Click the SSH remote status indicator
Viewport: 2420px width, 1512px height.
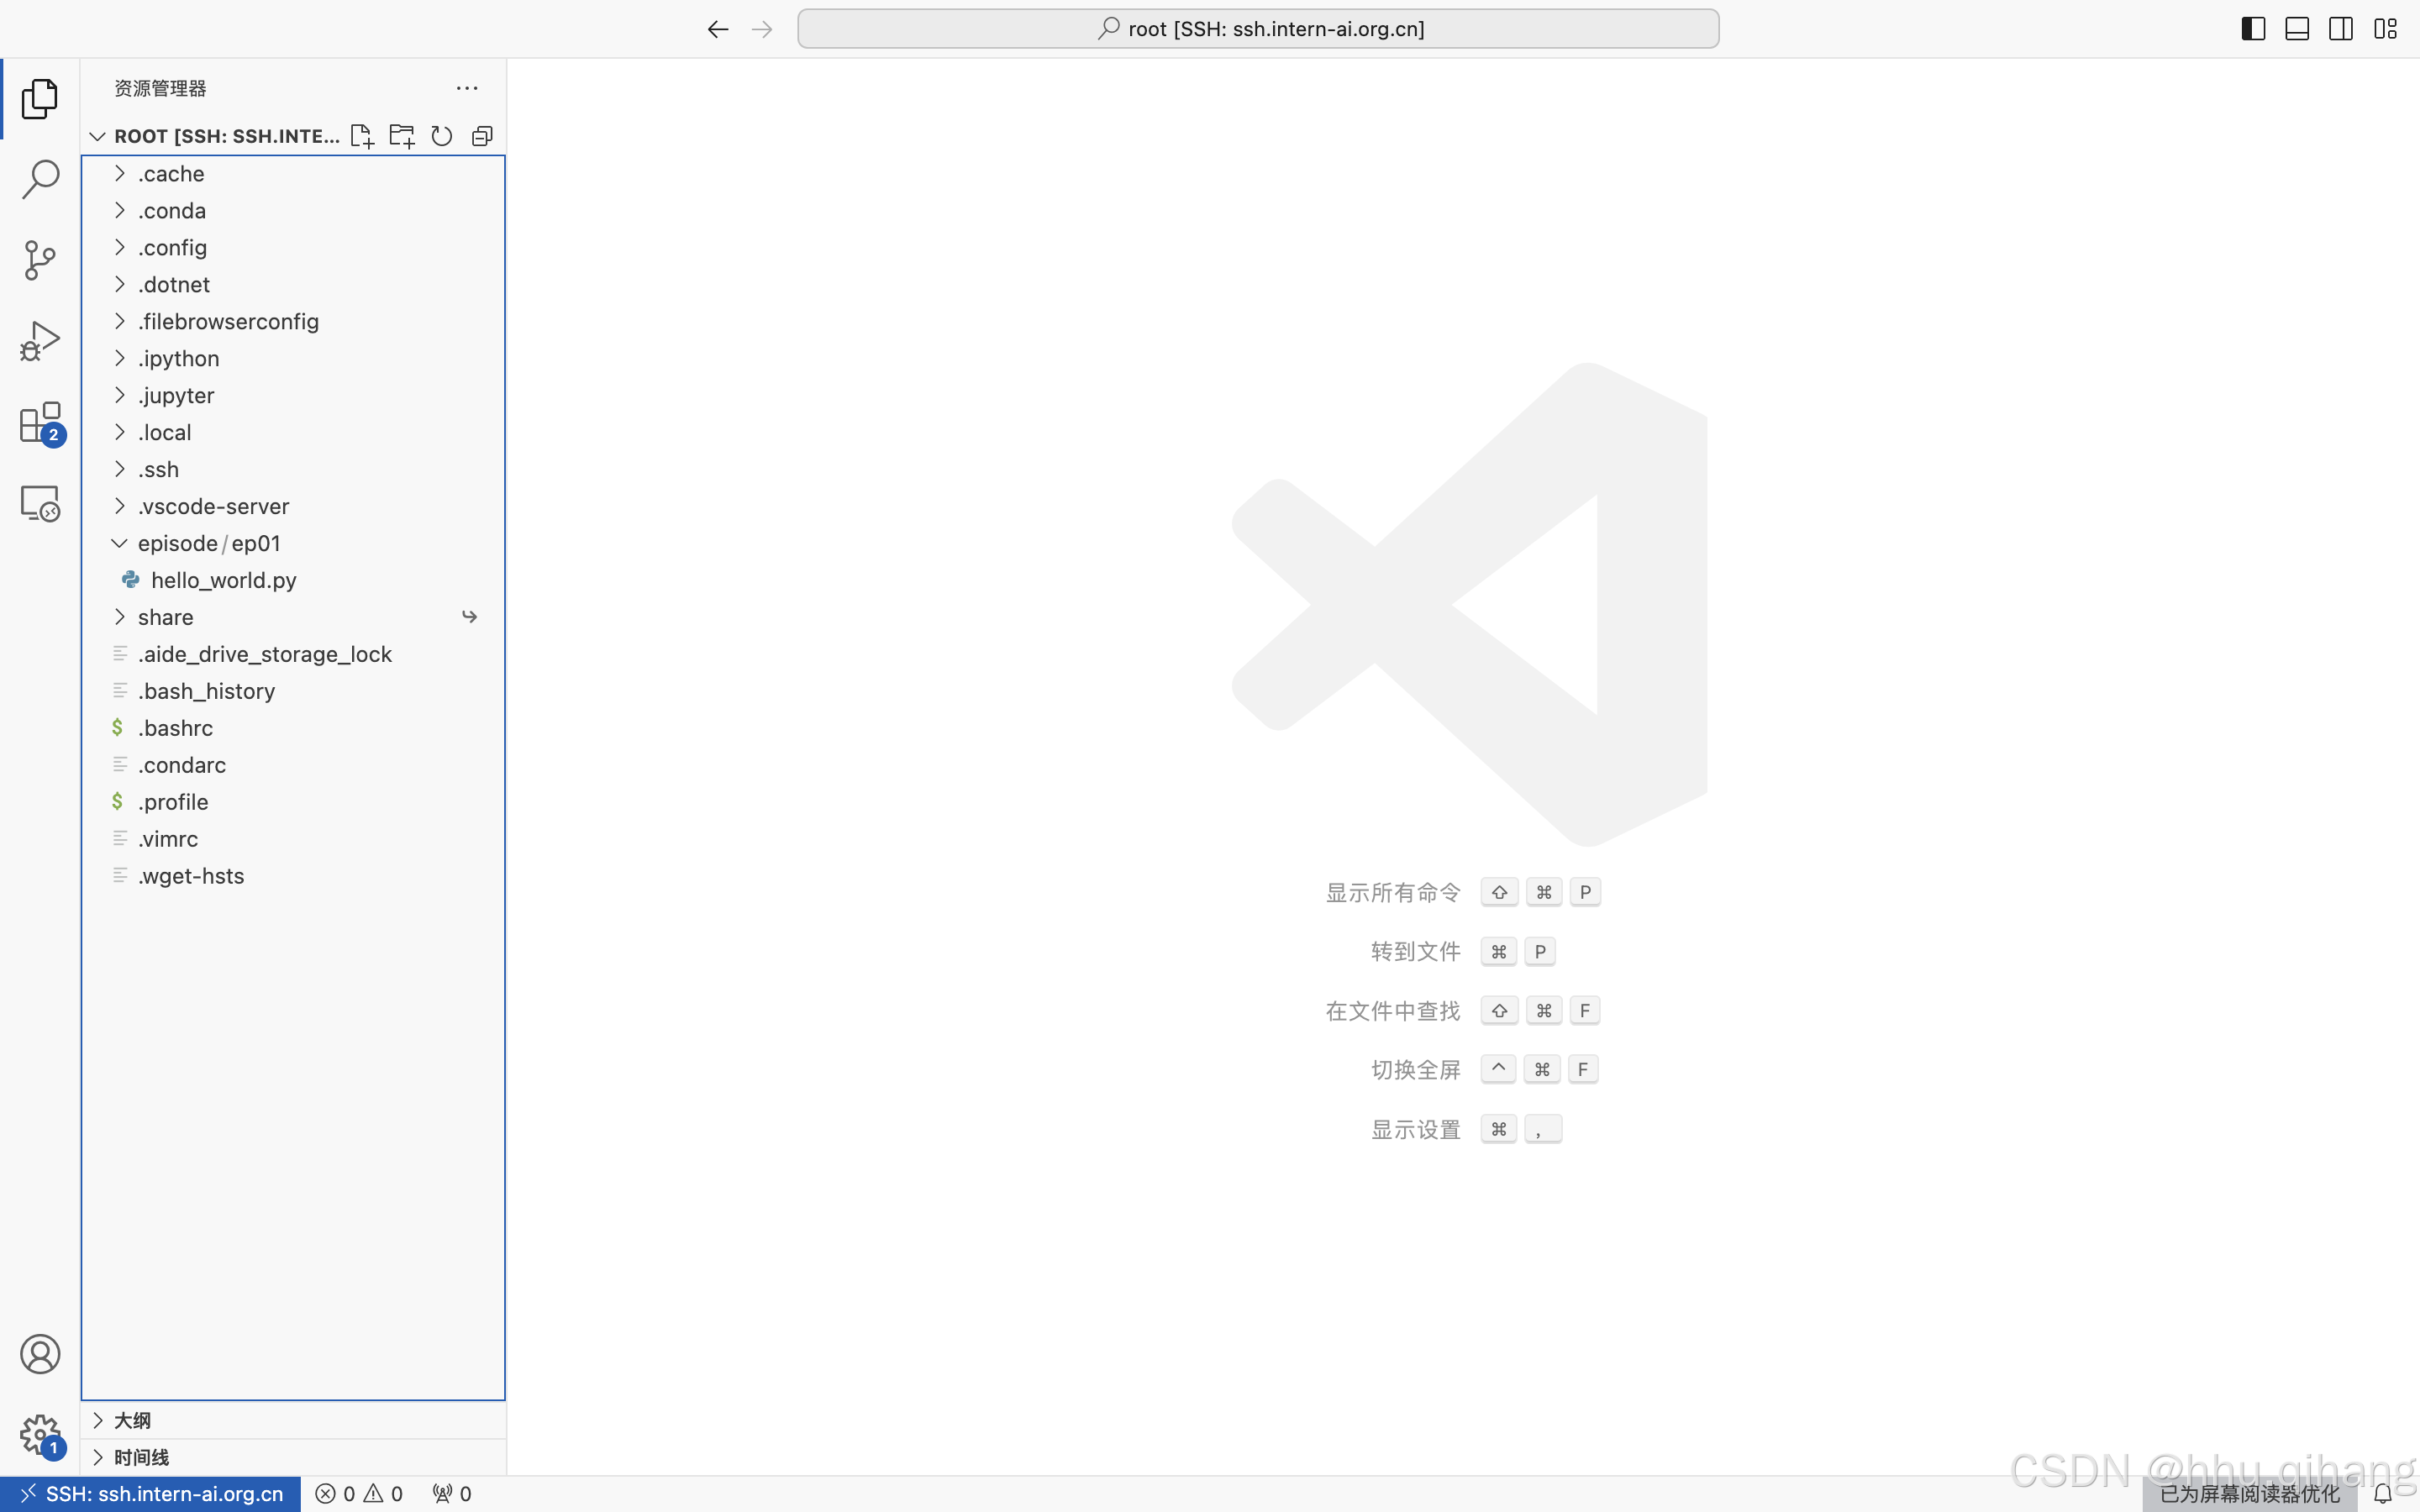tap(151, 1494)
